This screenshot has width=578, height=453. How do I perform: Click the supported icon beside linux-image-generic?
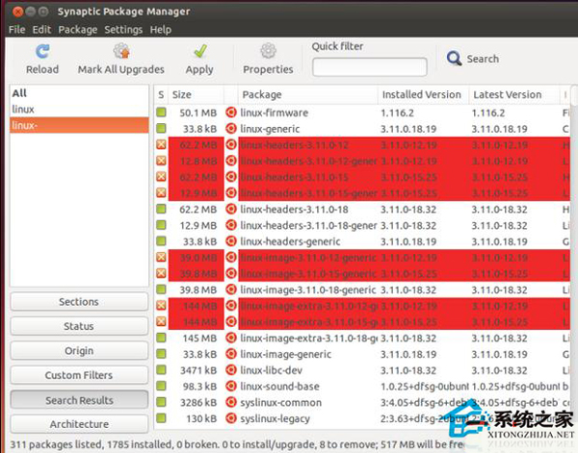(x=231, y=354)
